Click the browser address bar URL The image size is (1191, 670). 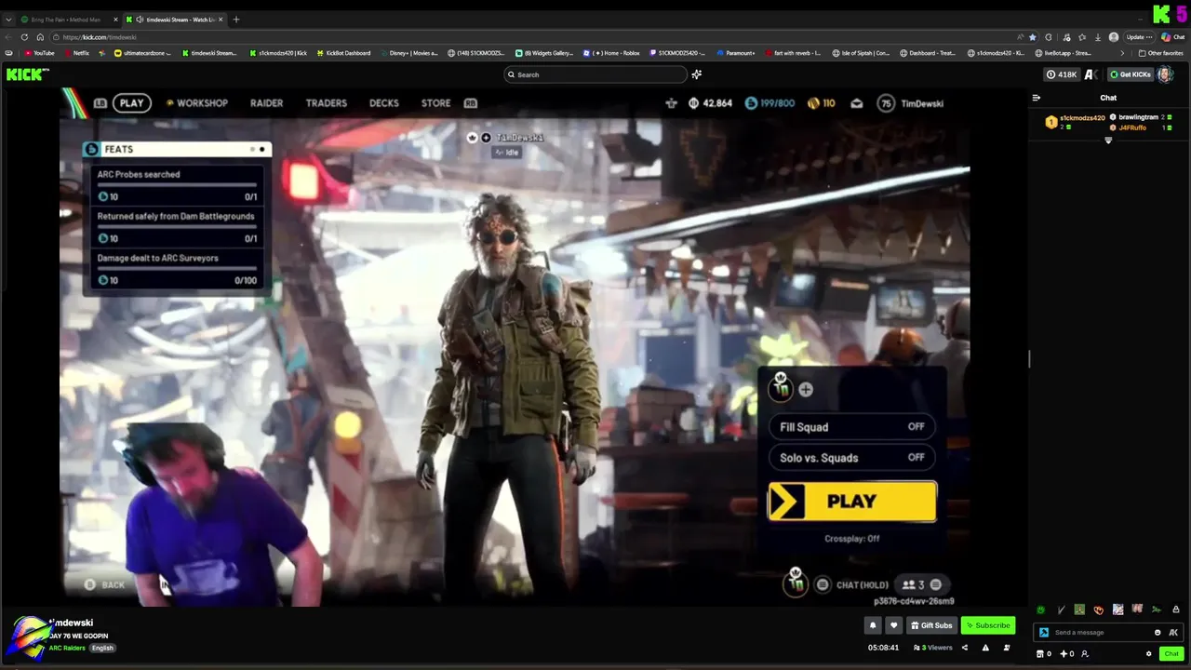pos(100,37)
